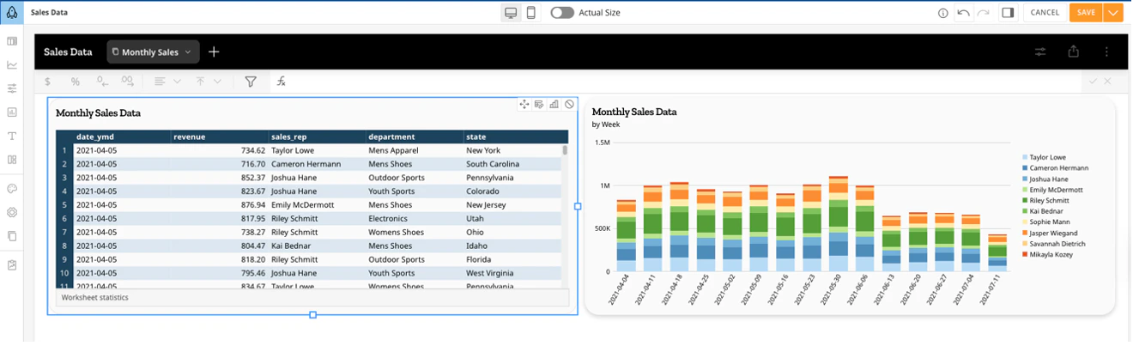Apply percent format
The image size is (1133, 346).
(76, 82)
